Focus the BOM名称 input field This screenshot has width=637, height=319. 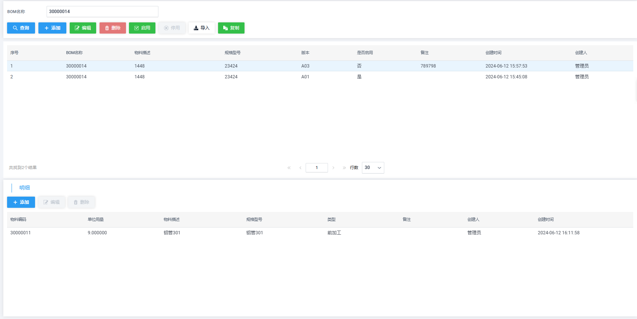pyautogui.click(x=102, y=12)
